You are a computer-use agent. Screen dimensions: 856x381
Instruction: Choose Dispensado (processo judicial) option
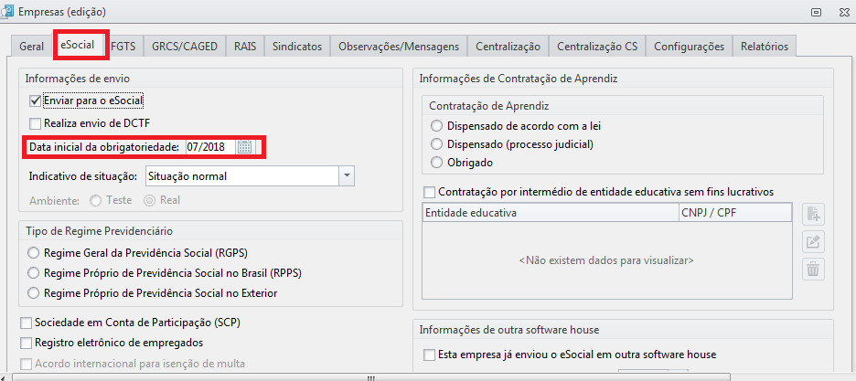(x=437, y=144)
